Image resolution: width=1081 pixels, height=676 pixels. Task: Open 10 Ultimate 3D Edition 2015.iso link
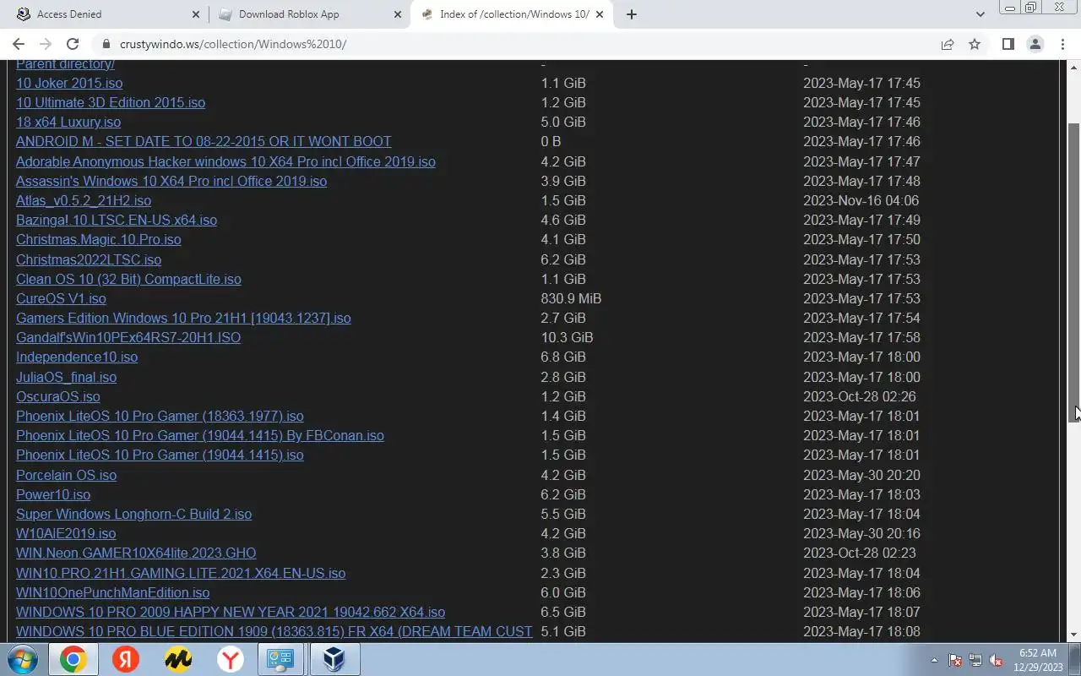click(x=111, y=102)
